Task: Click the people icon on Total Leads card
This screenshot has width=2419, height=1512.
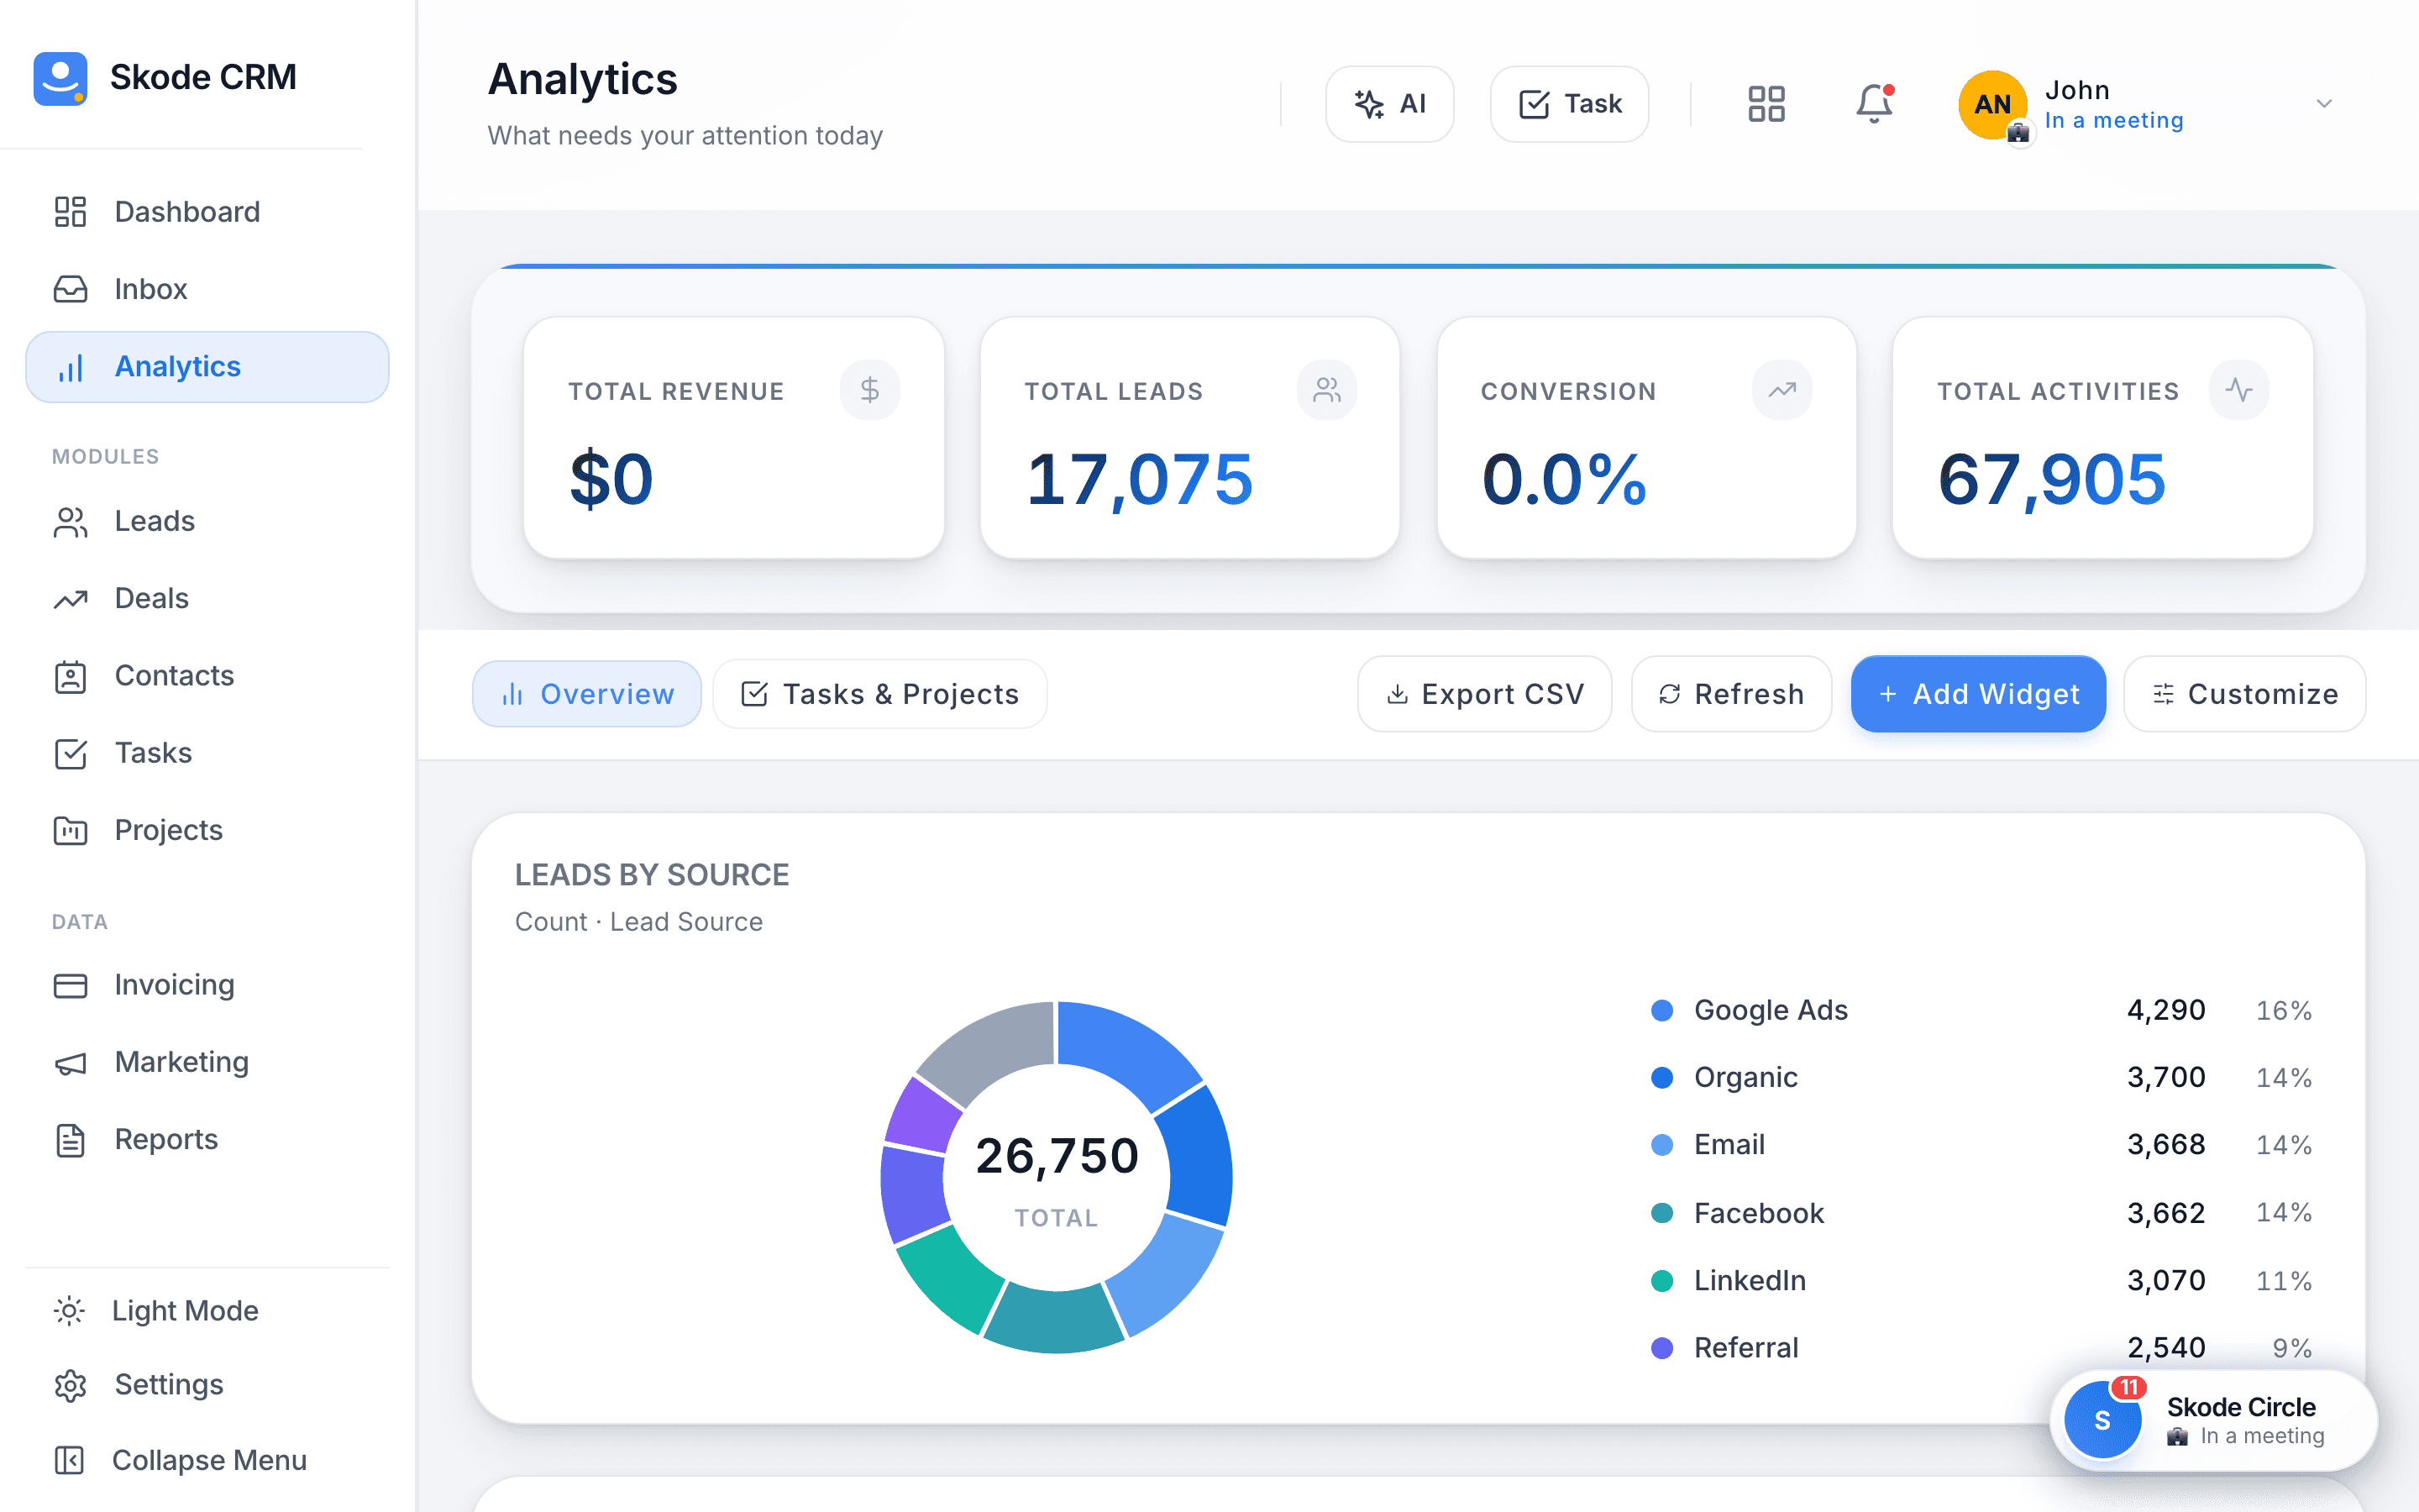Action: [x=1326, y=390]
